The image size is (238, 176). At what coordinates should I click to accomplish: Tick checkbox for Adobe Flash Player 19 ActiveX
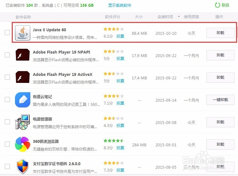tap(7, 77)
